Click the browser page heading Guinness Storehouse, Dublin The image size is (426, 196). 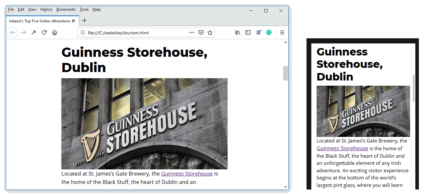134,60
